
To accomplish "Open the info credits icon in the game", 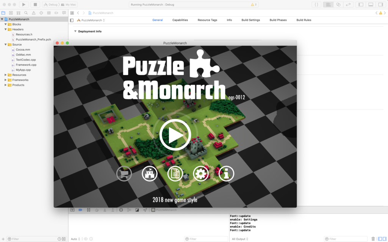I will pyautogui.click(x=226, y=174).
